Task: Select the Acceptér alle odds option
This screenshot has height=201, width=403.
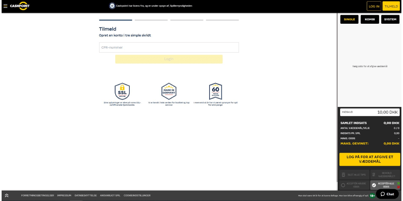Action: (385, 185)
